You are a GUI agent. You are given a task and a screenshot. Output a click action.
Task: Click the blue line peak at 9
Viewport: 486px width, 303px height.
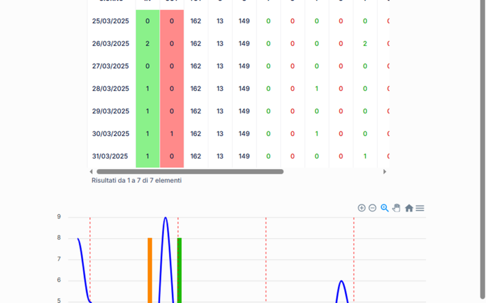coord(166,218)
